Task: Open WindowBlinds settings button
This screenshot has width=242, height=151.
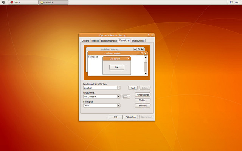Action: coord(143,95)
